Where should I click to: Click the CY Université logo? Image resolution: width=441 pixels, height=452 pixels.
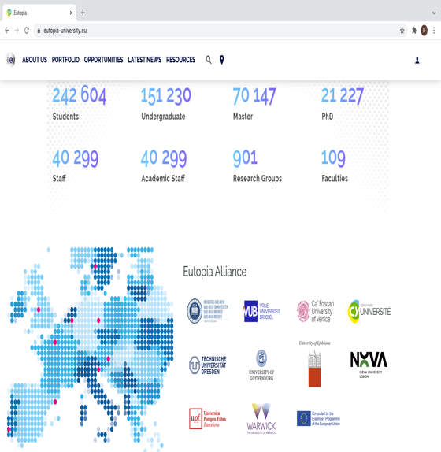tap(369, 311)
